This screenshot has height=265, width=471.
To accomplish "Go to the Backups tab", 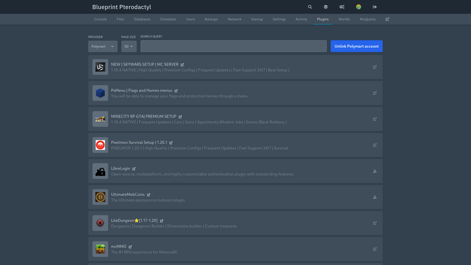I will click(211, 19).
